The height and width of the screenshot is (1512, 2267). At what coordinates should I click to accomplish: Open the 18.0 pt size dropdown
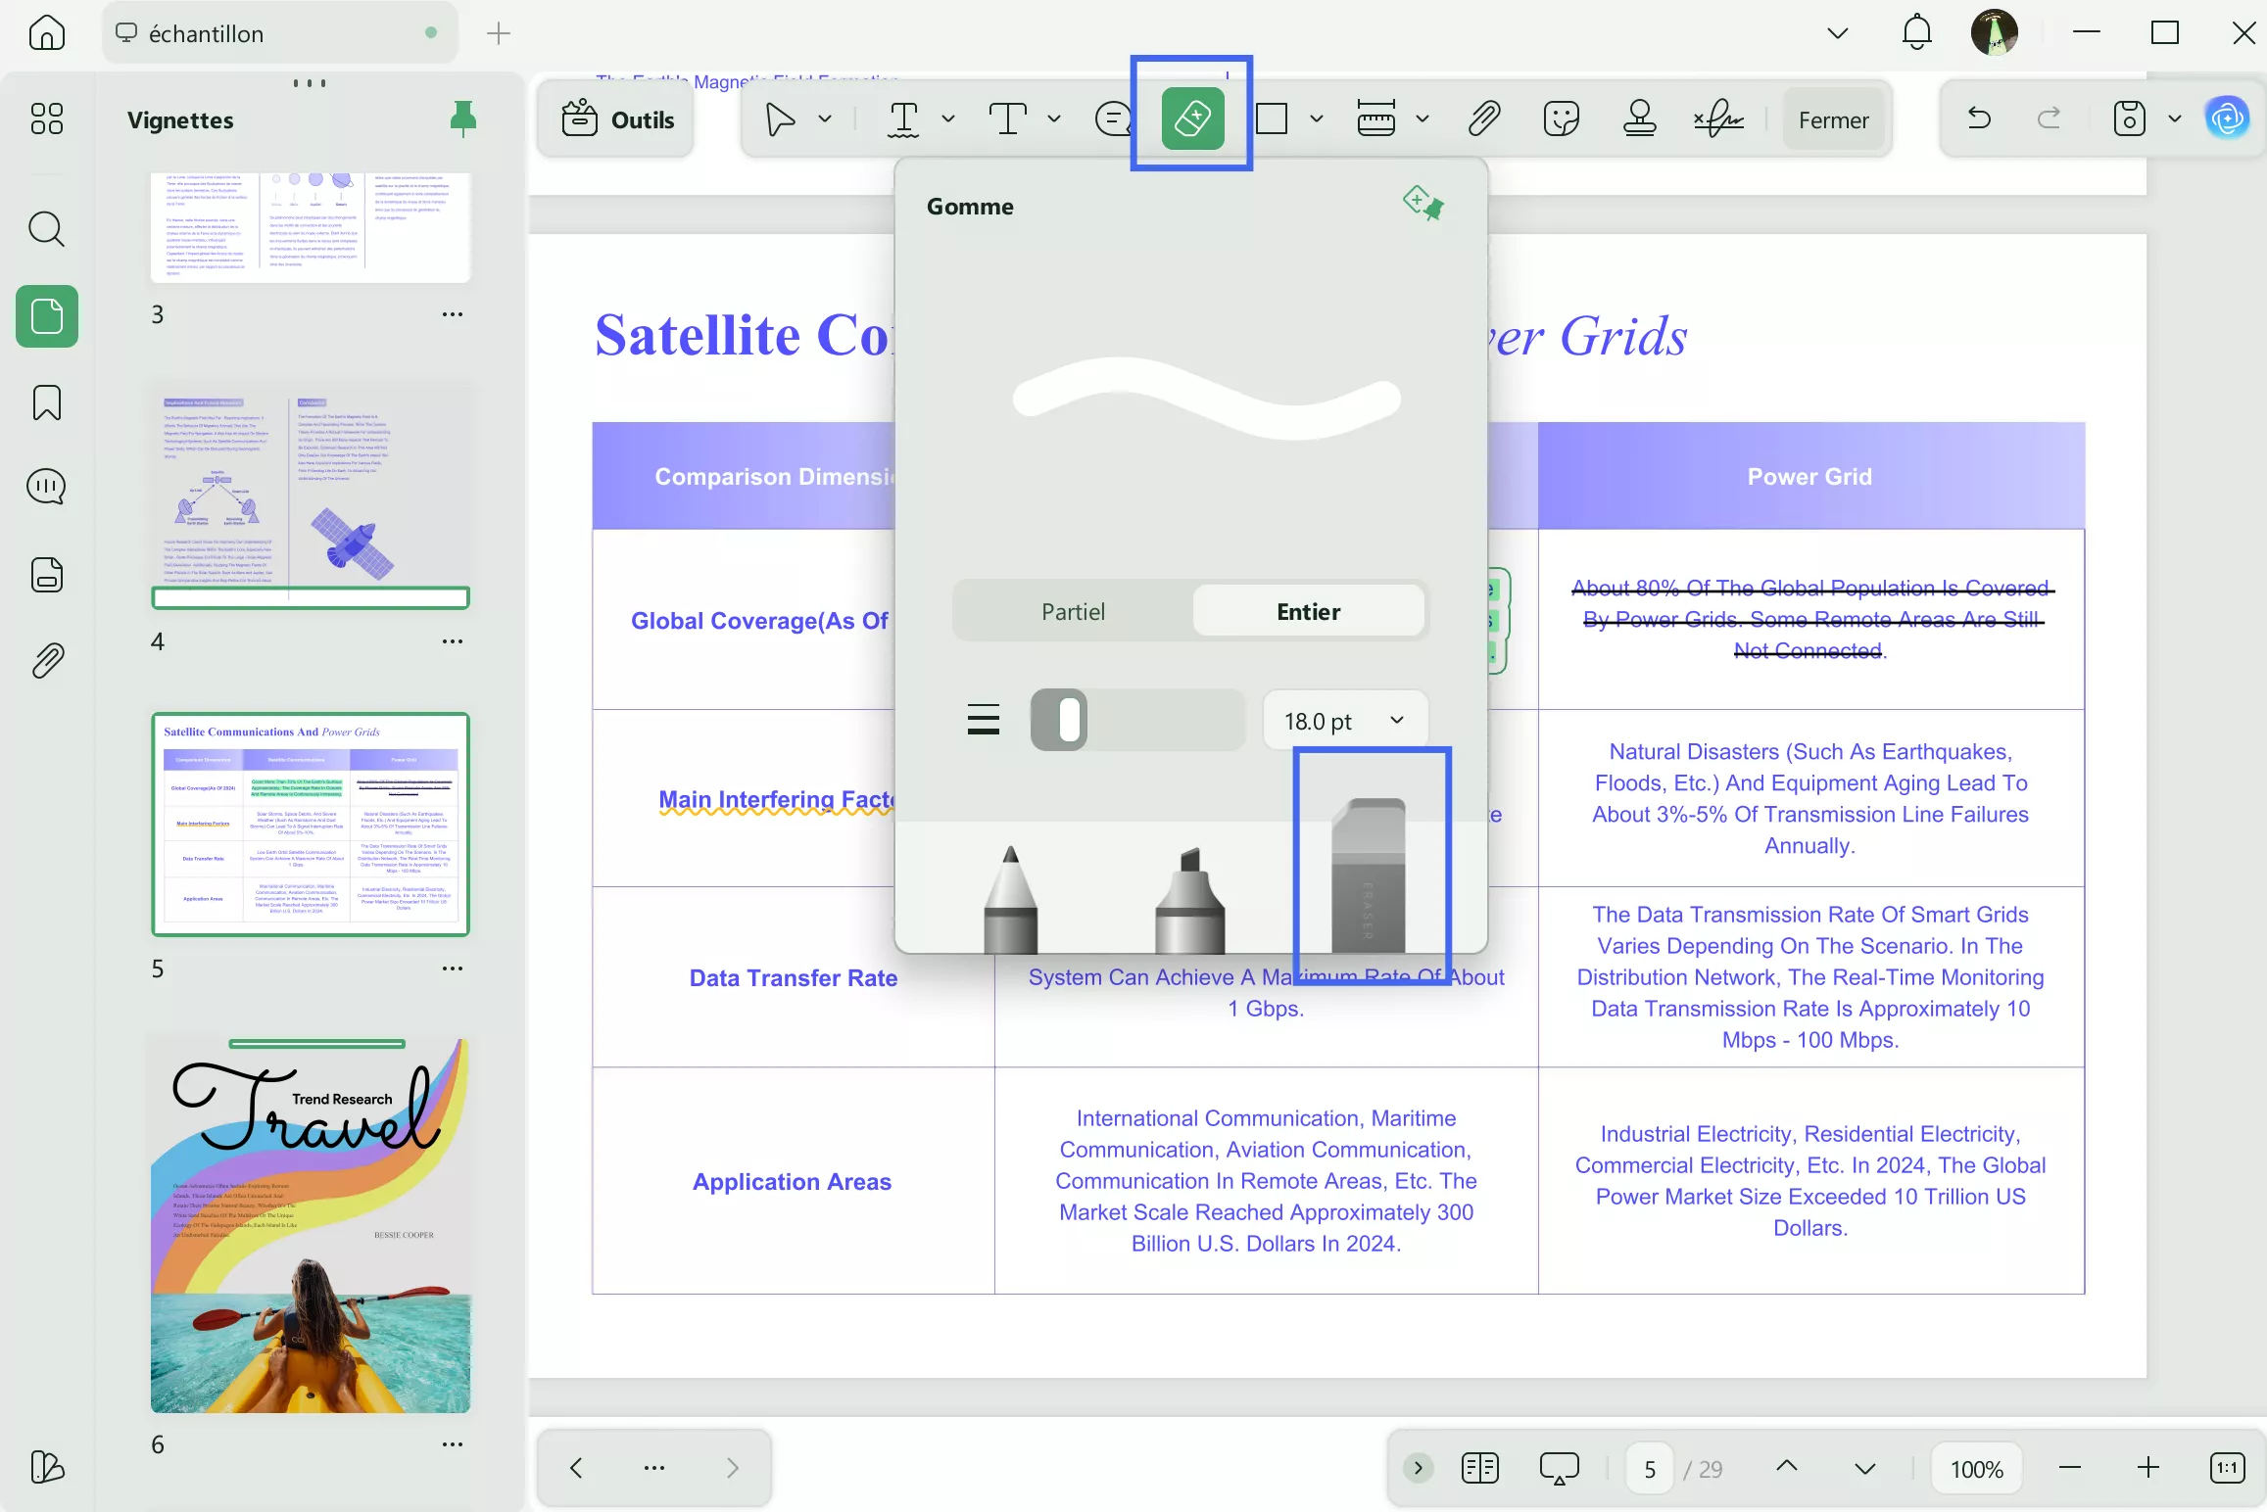[x=1343, y=720]
